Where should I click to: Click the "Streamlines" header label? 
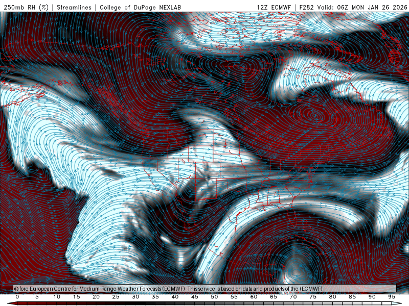tap(74, 7)
